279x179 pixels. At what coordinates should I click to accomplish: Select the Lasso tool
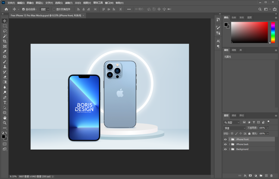pos(5,31)
